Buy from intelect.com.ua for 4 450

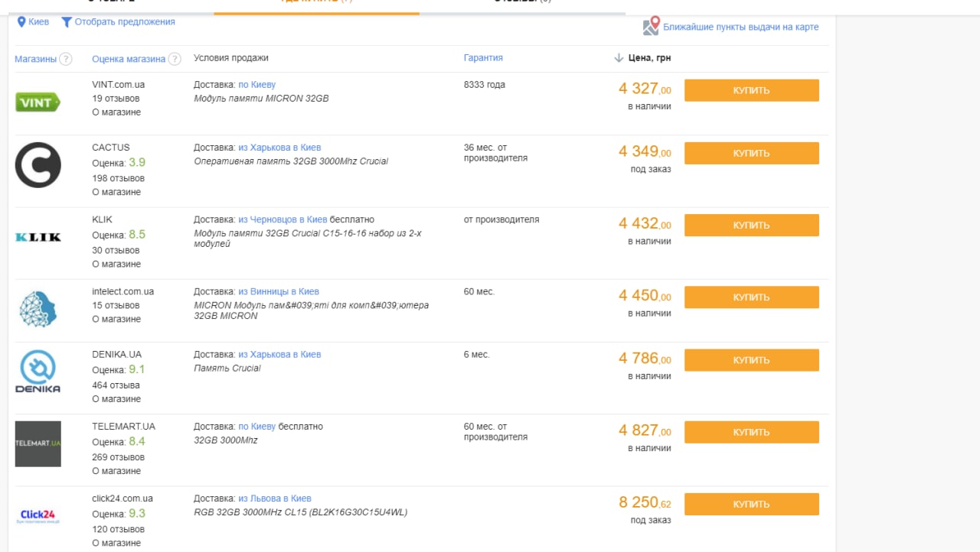tap(751, 297)
